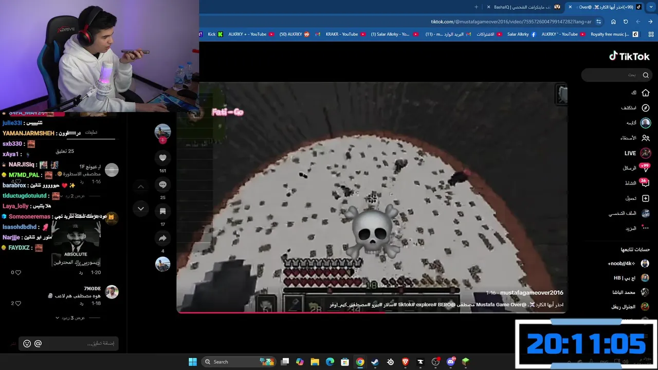This screenshot has height=370, width=658.
Task: Open Chrome from the taskbar
Action: [360, 362]
